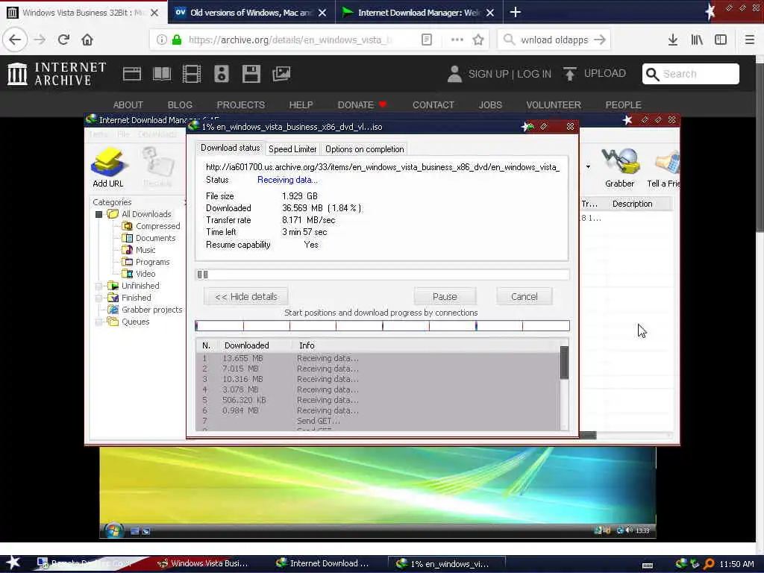This screenshot has height=573, width=764.
Task: Click the Internet Archive search field
Action: click(691, 74)
